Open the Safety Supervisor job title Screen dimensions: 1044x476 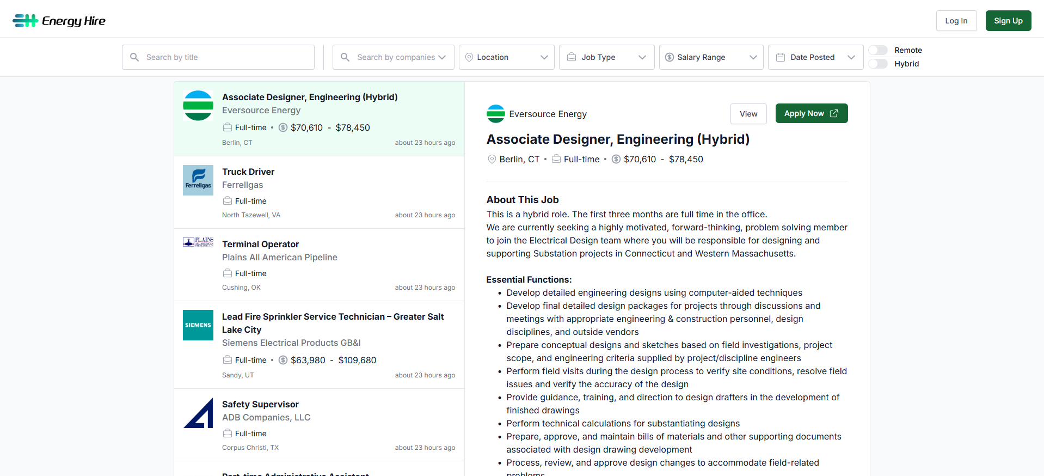(260, 404)
